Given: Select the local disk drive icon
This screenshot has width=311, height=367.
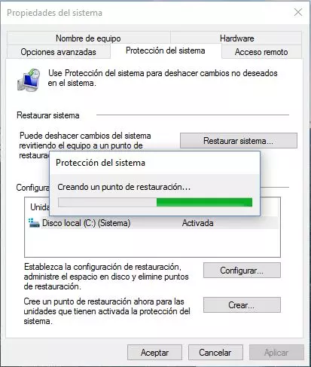Looking at the screenshot, I should click(x=34, y=223).
